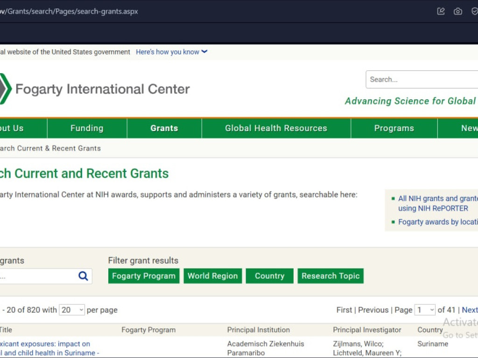Click the Principal Institution column header
The width and height of the screenshot is (478, 358).
259,330
